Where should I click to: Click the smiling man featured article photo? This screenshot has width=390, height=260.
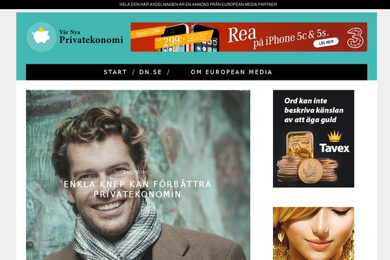click(138, 175)
